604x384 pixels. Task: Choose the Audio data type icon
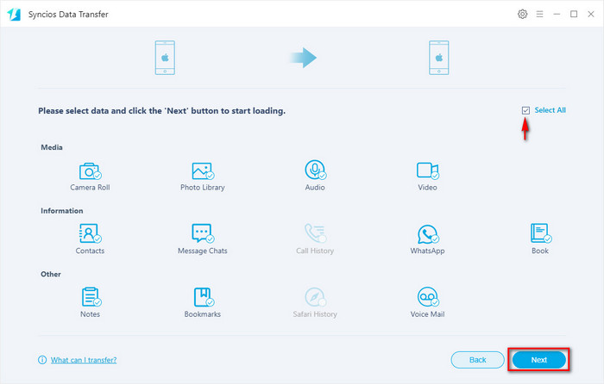click(x=316, y=170)
